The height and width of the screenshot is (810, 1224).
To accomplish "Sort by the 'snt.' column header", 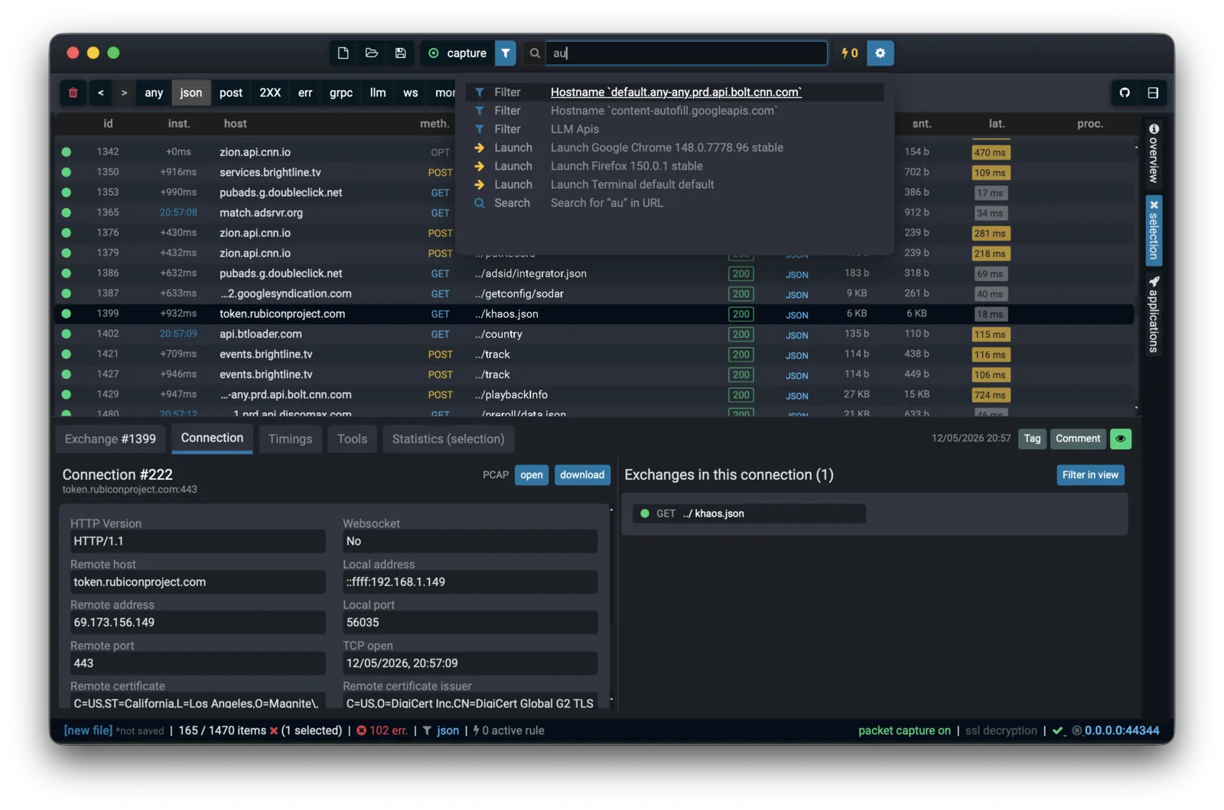I will tap(922, 123).
